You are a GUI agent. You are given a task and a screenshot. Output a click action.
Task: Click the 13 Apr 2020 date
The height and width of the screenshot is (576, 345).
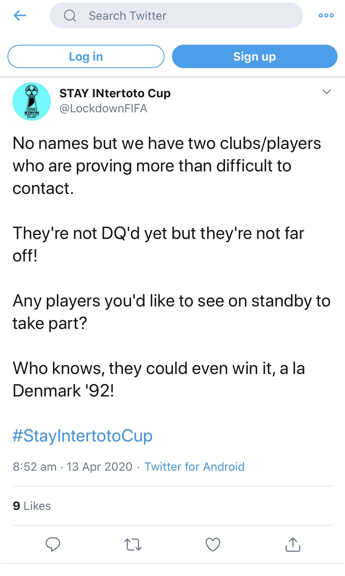(99, 467)
